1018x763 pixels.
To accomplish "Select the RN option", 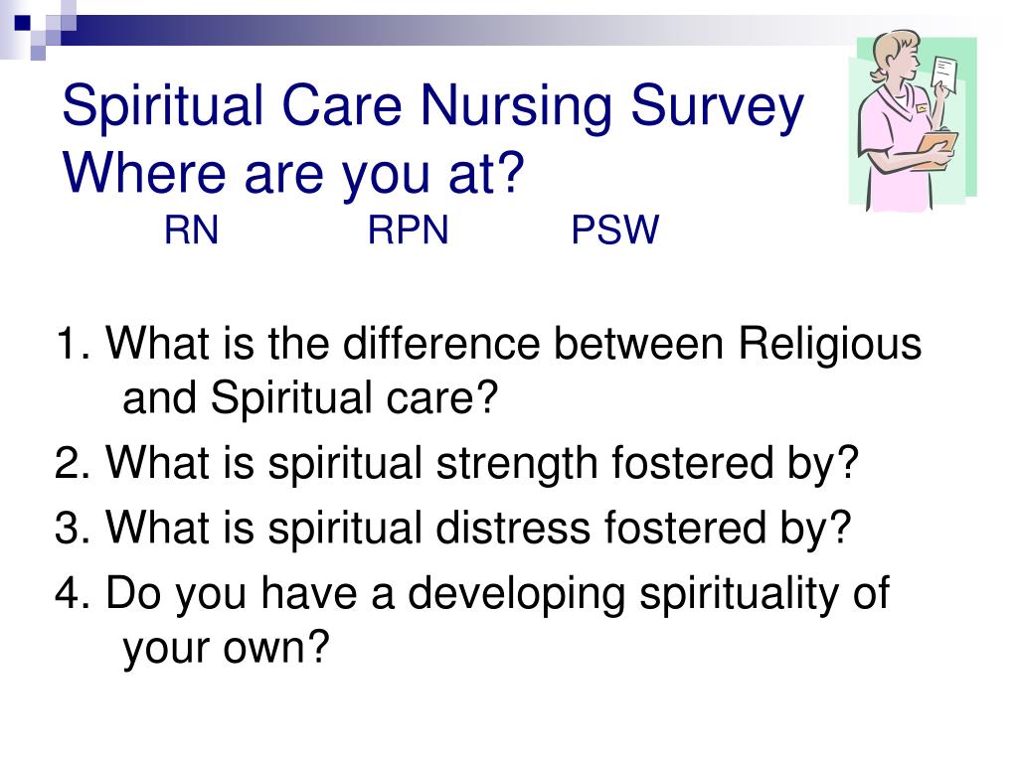I will tap(191, 229).
